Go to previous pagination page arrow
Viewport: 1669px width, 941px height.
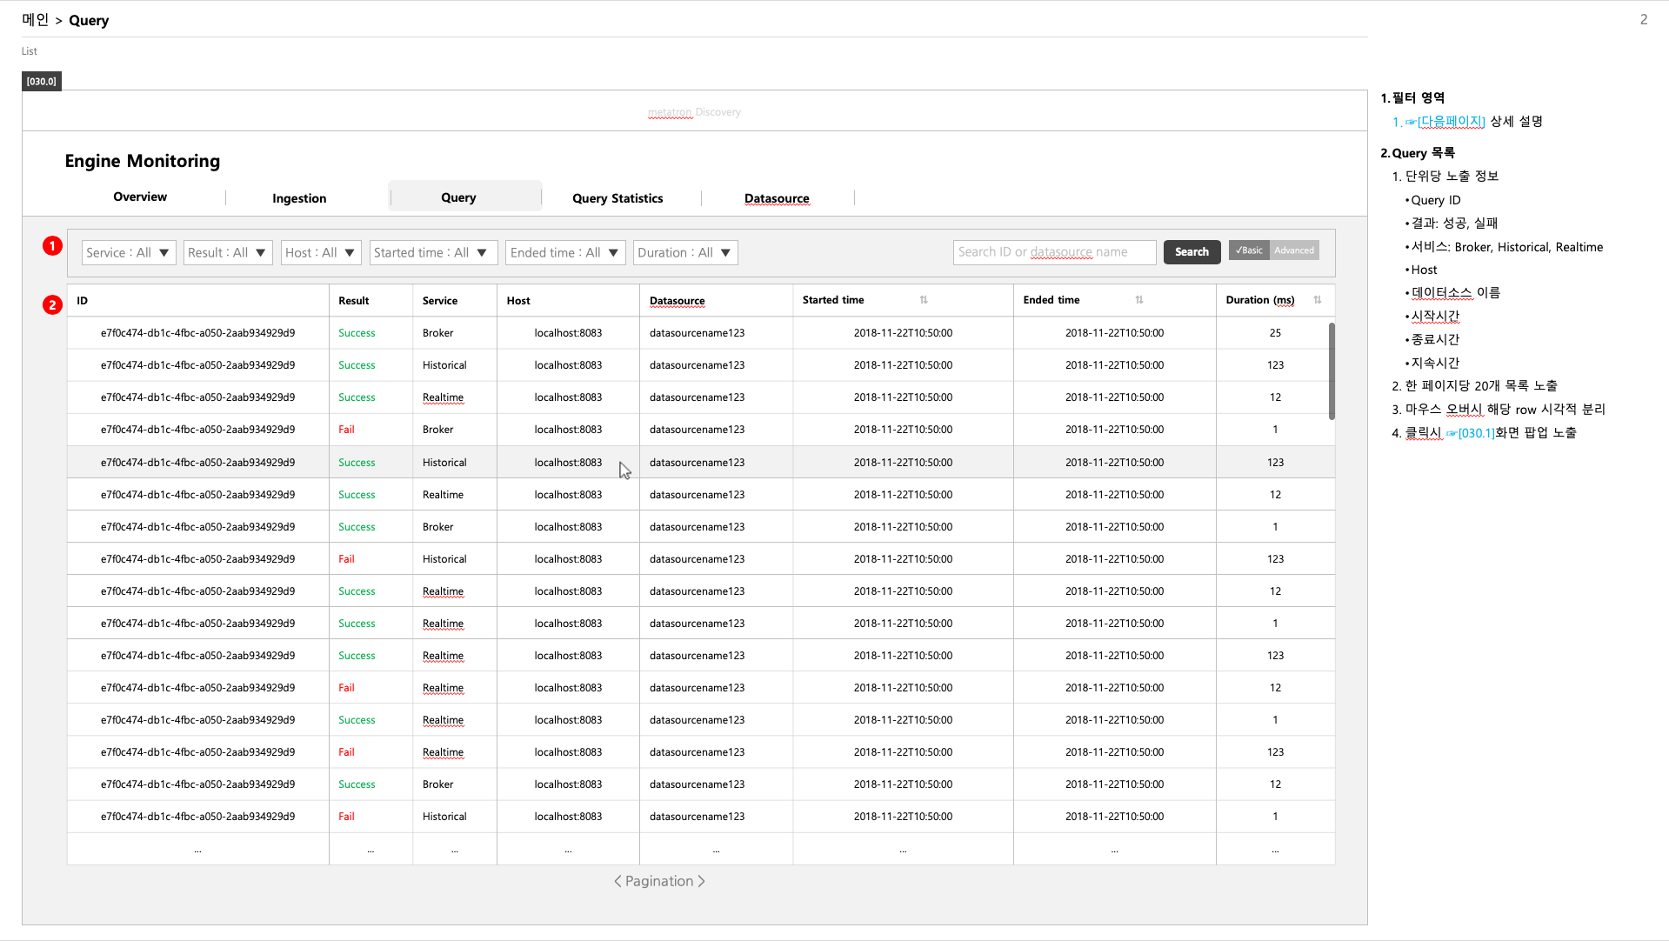tap(618, 881)
